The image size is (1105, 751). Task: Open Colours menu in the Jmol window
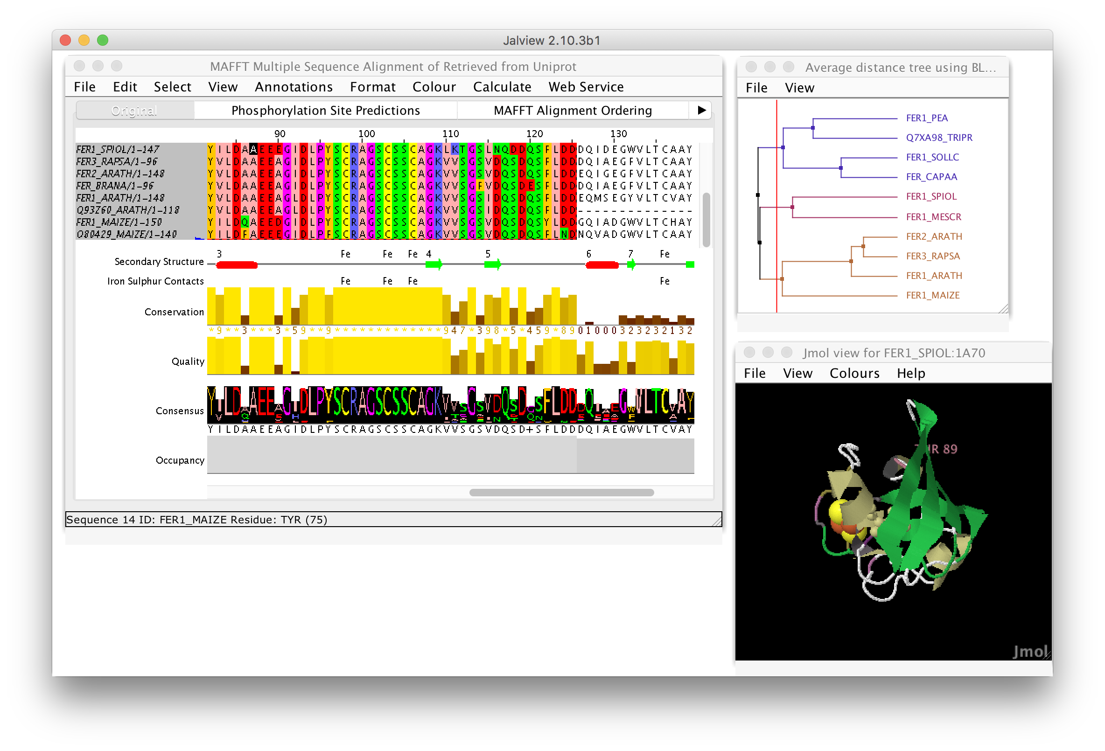854,374
